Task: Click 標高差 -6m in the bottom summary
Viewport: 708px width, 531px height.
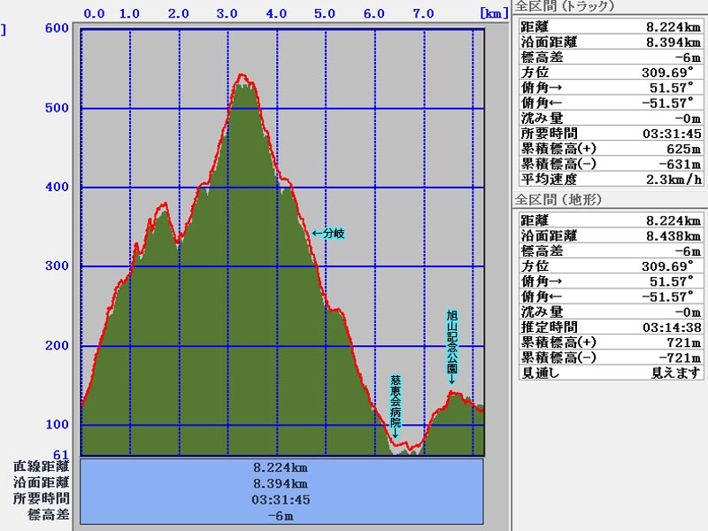Action: pos(281,515)
